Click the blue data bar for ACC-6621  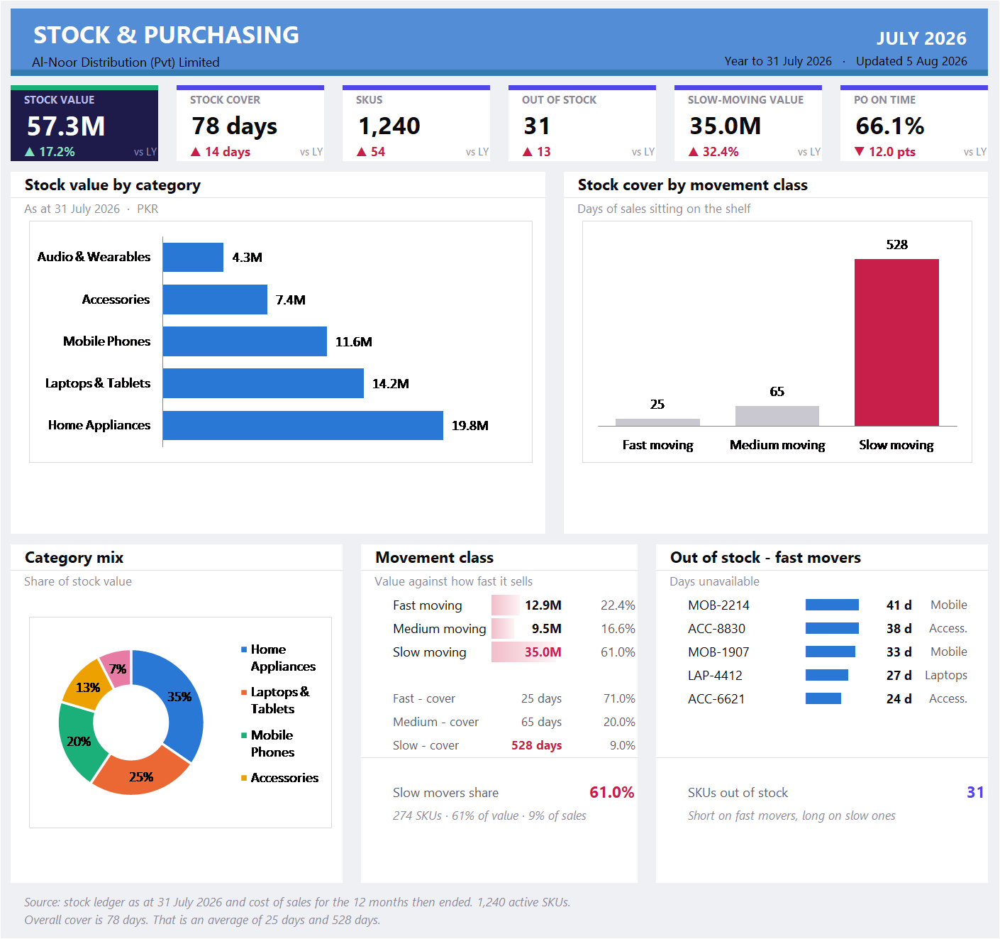coord(823,698)
